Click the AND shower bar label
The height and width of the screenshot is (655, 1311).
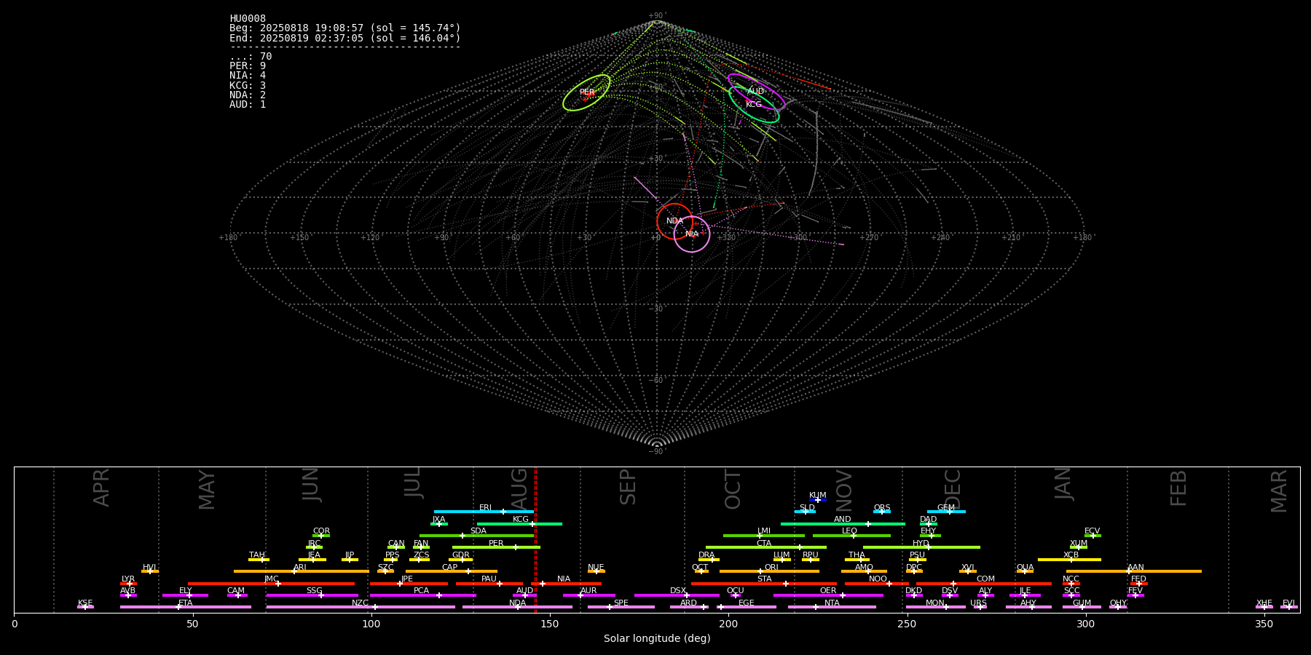(x=843, y=520)
